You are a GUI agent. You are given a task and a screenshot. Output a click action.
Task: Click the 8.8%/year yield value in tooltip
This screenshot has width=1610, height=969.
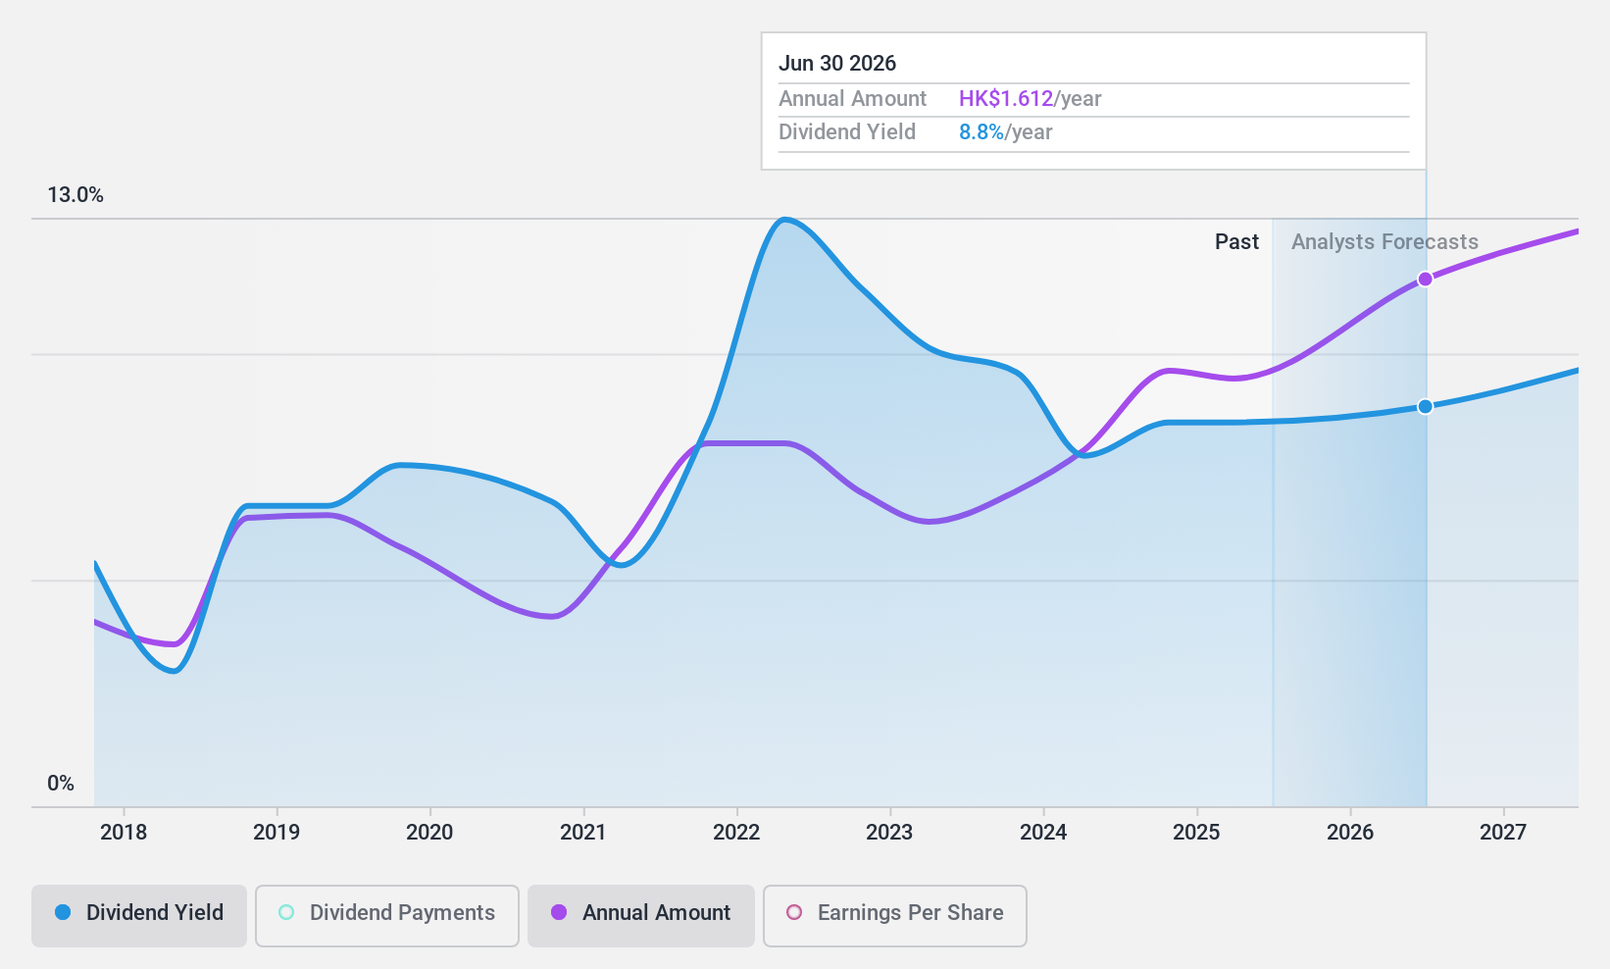point(1005,132)
